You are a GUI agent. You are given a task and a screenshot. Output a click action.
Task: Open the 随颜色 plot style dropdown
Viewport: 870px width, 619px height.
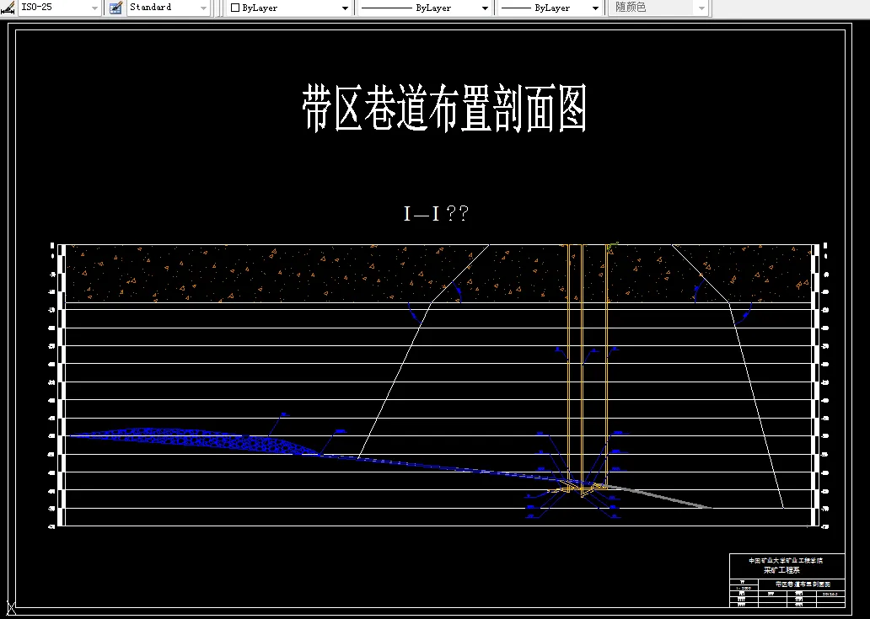[x=658, y=8]
